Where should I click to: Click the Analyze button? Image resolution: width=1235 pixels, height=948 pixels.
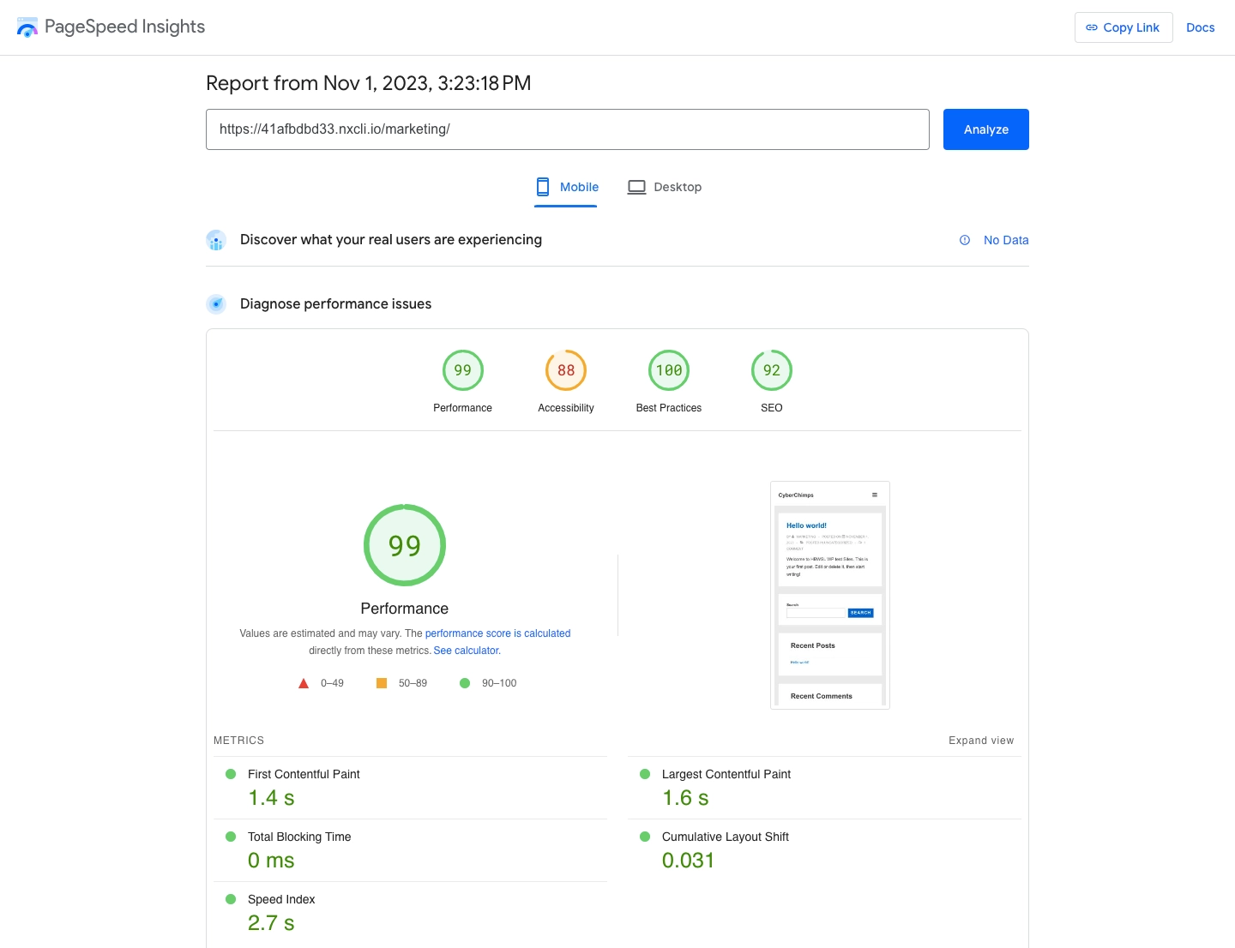click(x=985, y=129)
